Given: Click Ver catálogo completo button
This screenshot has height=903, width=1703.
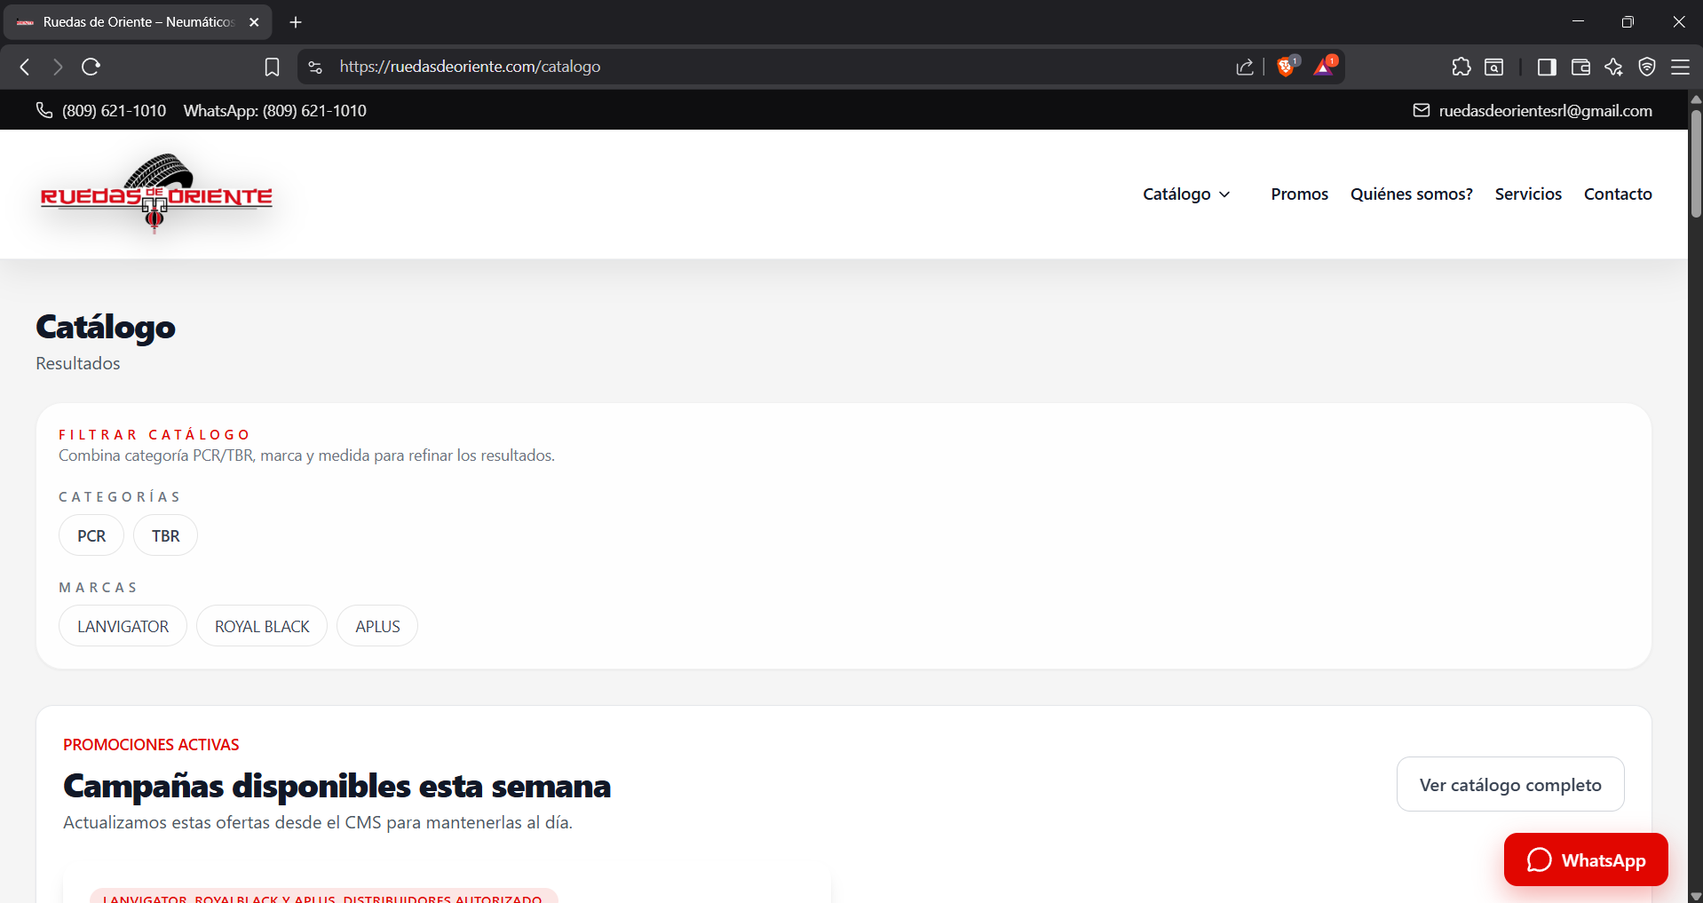Looking at the screenshot, I should 1509,784.
